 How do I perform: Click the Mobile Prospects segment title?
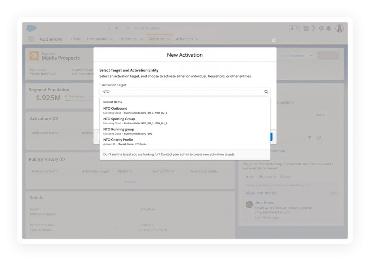click(61, 58)
